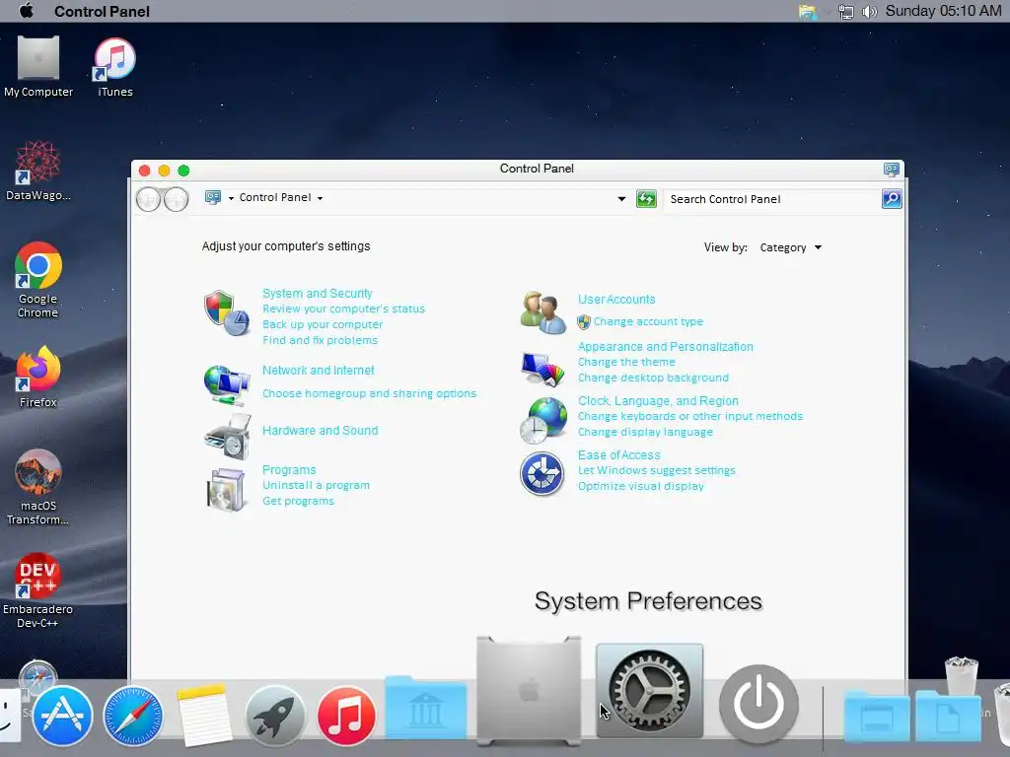This screenshot has width=1010, height=757.
Task: Select the My Computer desktop icon
Action: tap(38, 67)
